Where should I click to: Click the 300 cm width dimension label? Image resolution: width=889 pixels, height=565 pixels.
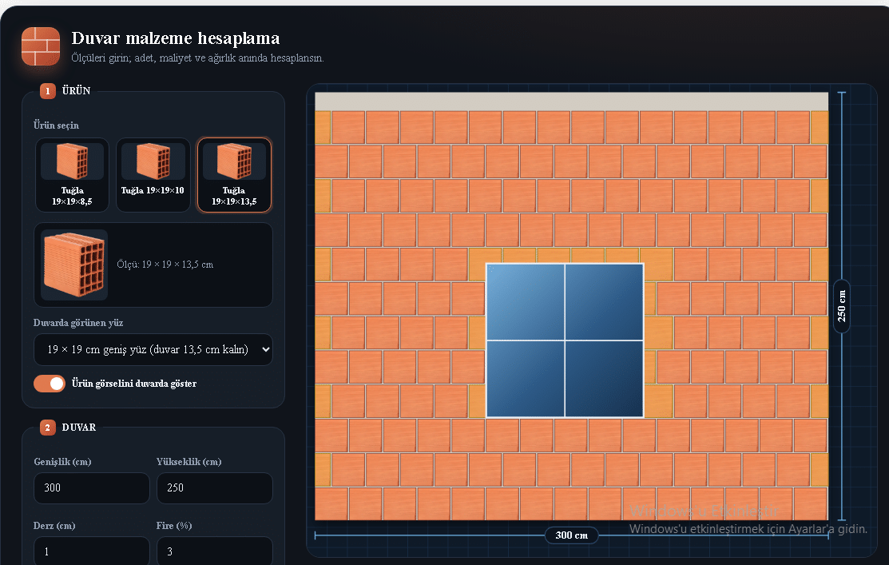pos(572,535)
